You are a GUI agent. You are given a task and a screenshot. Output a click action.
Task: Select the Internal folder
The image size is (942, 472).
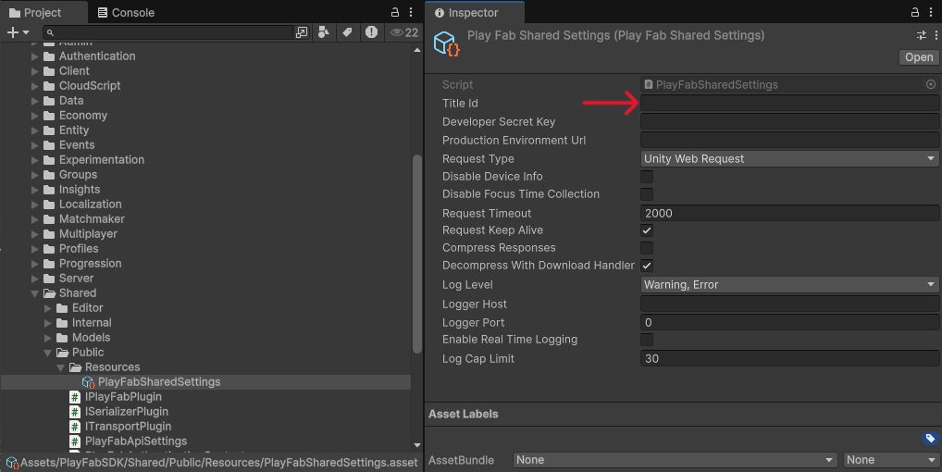pos(92,323)
